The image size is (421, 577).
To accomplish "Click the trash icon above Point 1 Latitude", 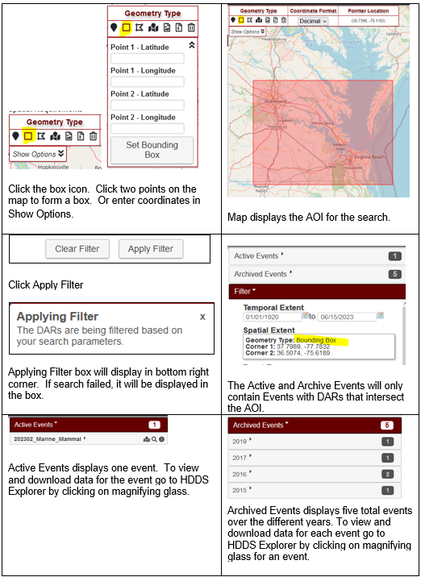I will (x=191, y=27).
